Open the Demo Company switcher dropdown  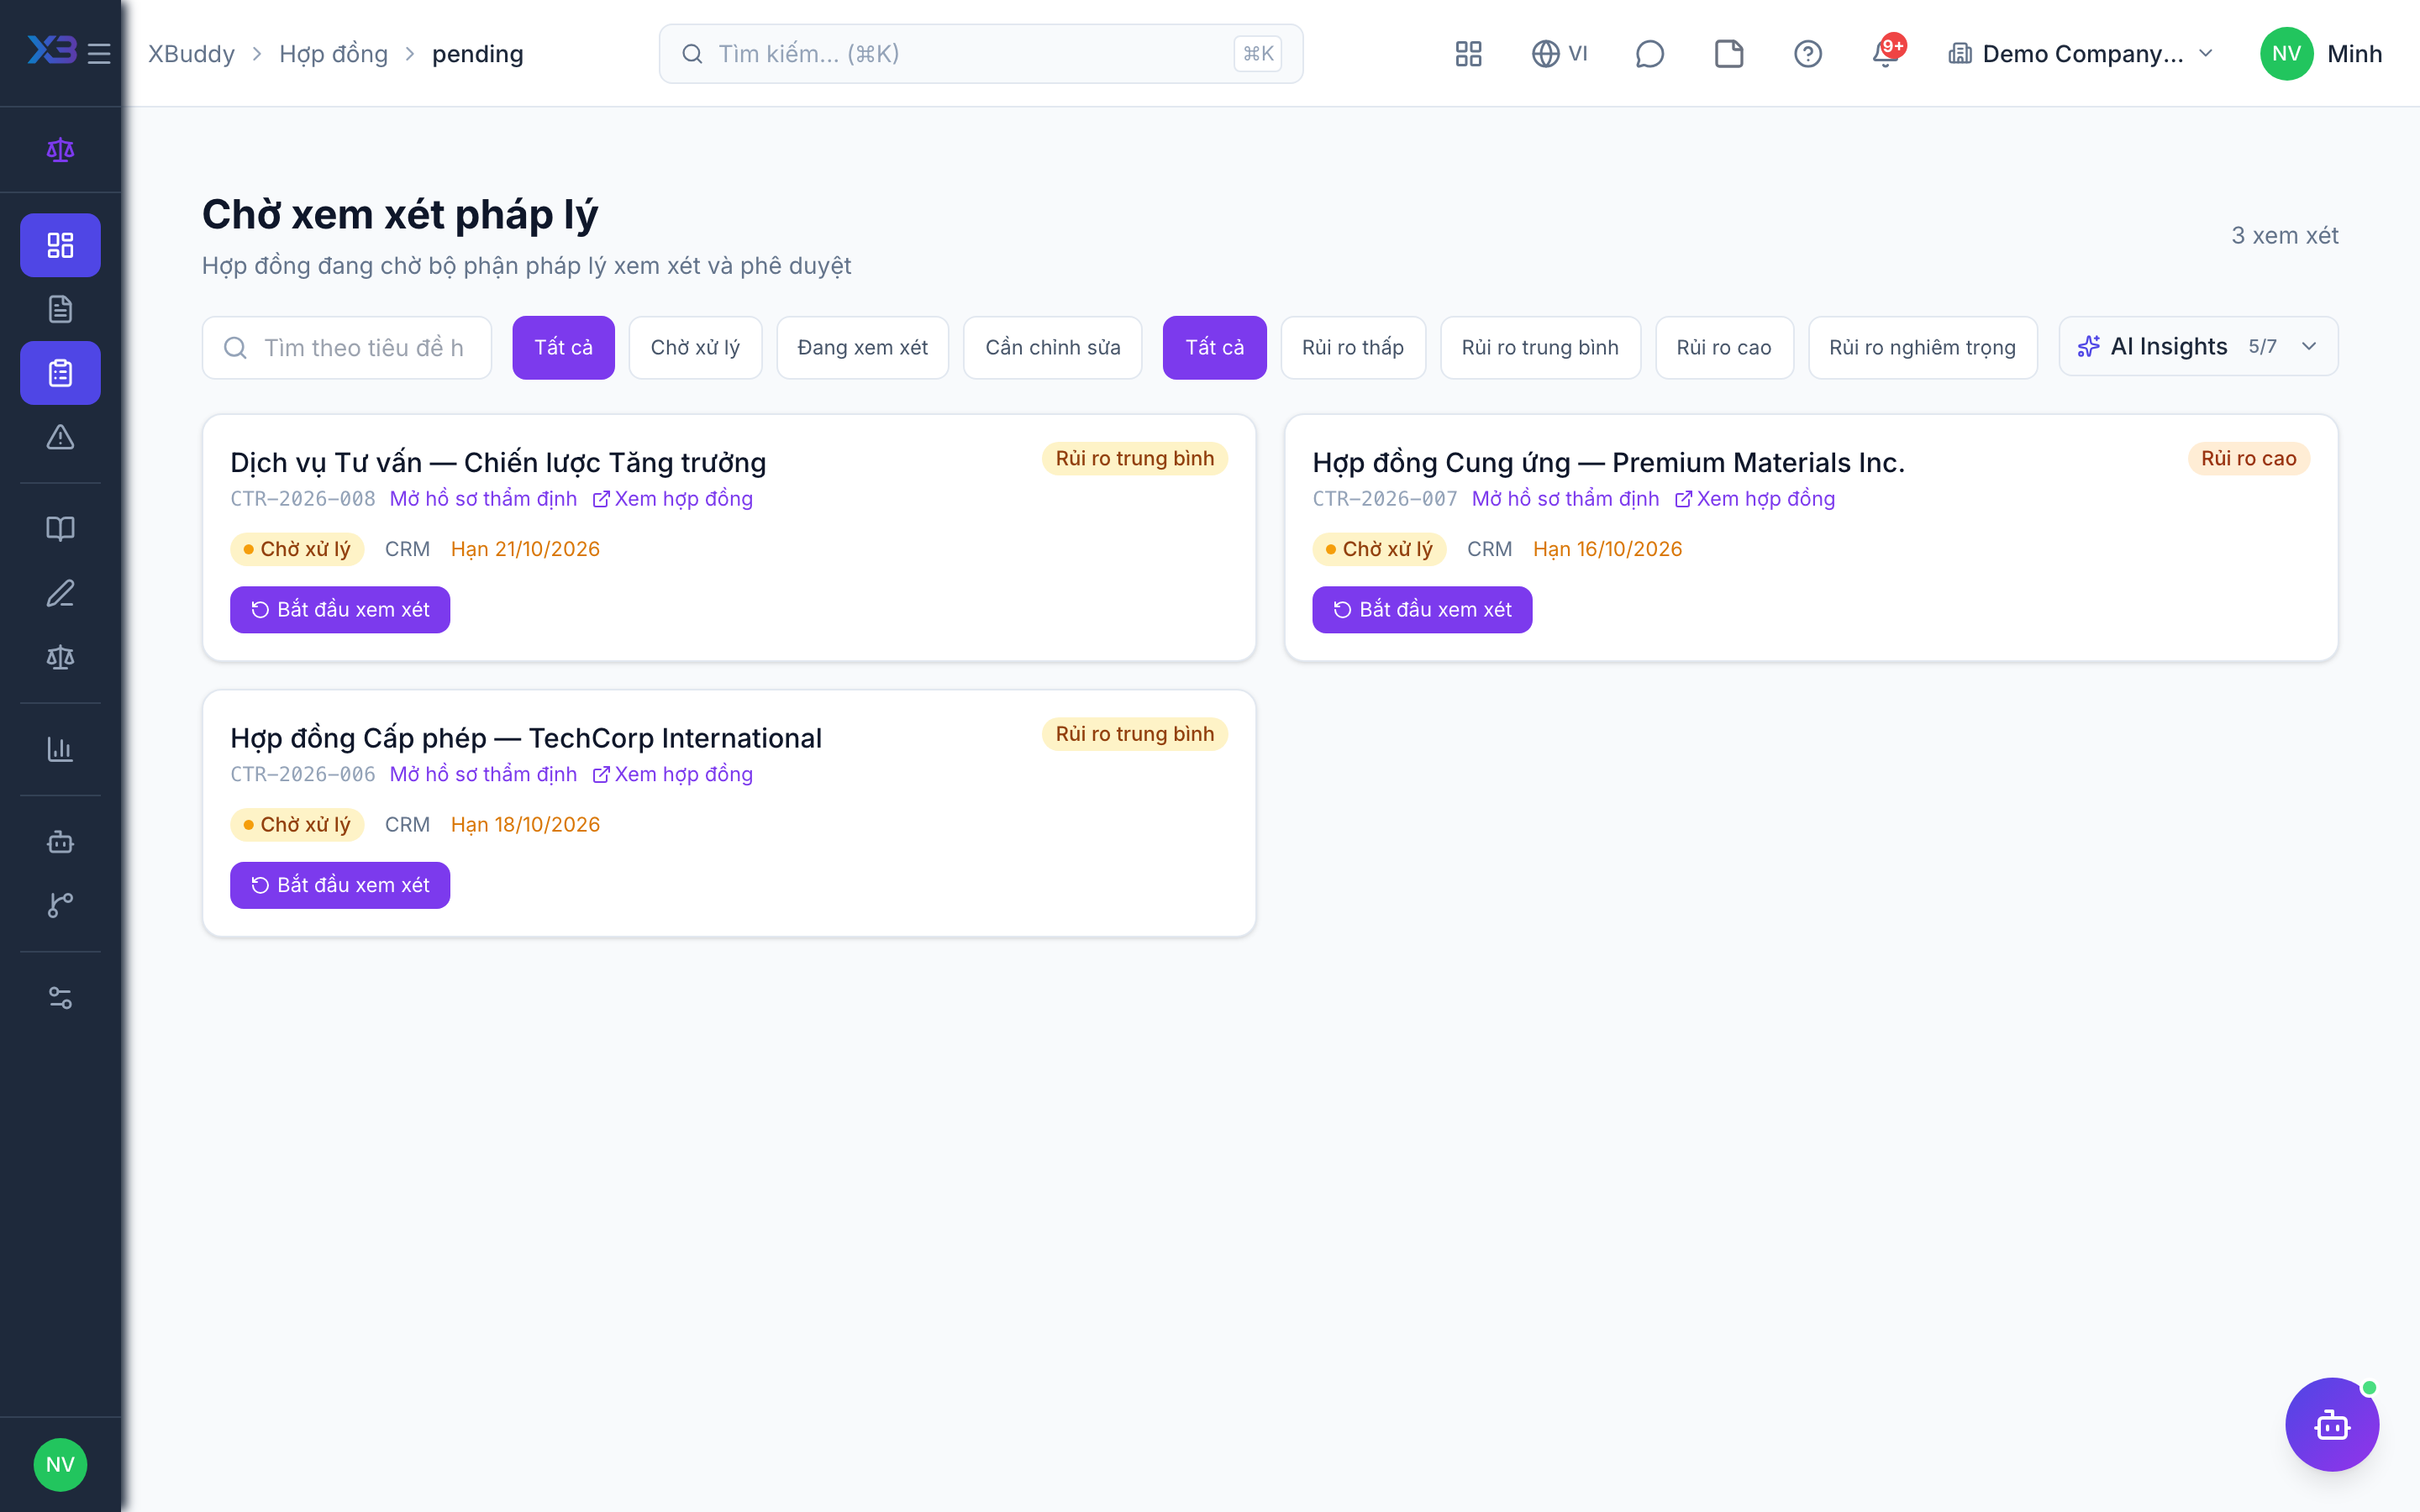pos(2081,54)
